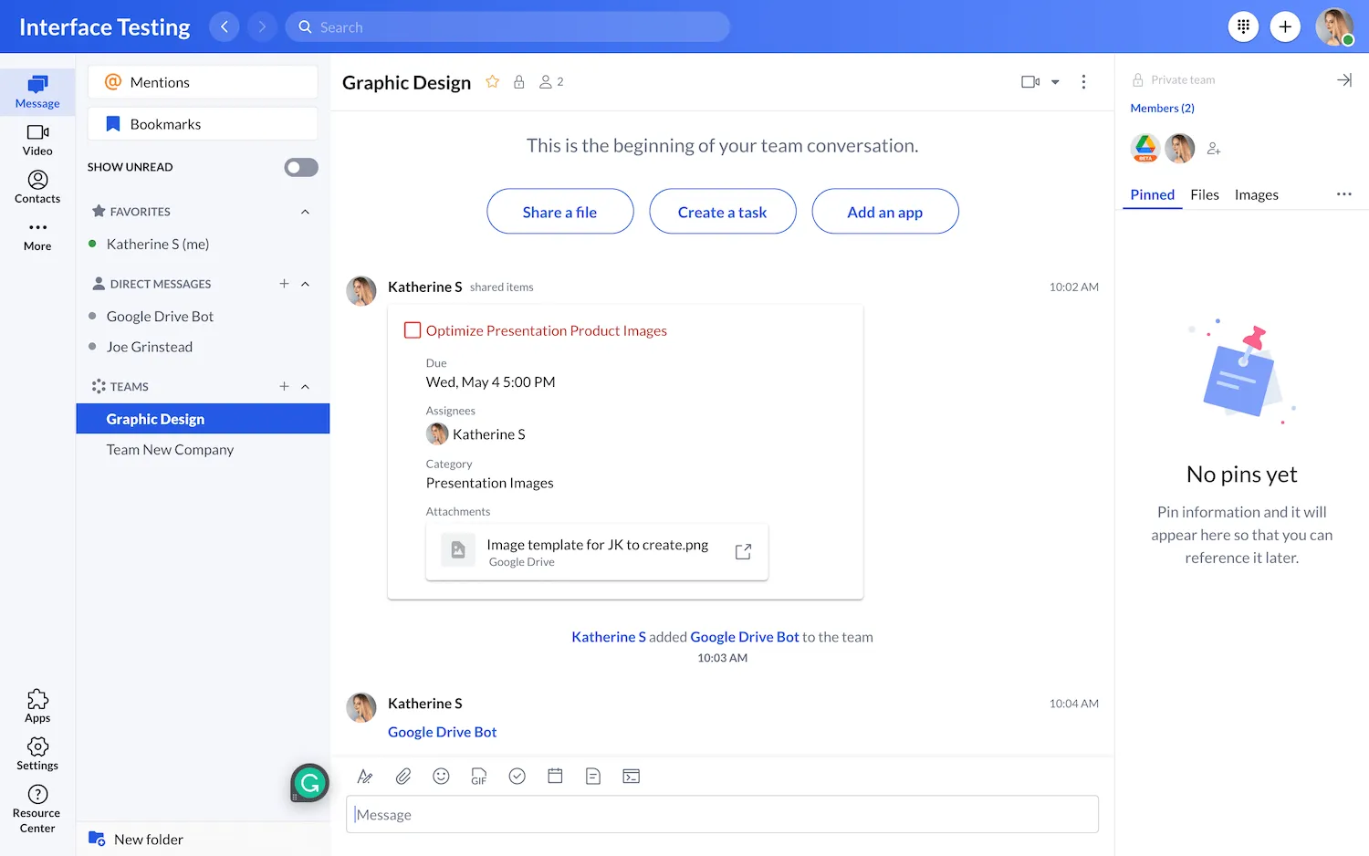1369x856 pixels.
Task: Create a note with the note icon
Action: 593,777
